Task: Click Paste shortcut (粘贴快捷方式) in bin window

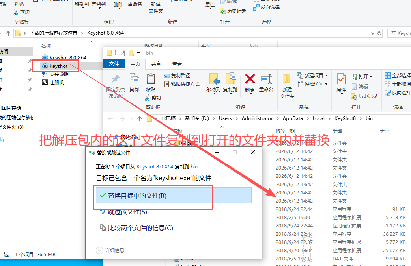Action: point(182,84)
